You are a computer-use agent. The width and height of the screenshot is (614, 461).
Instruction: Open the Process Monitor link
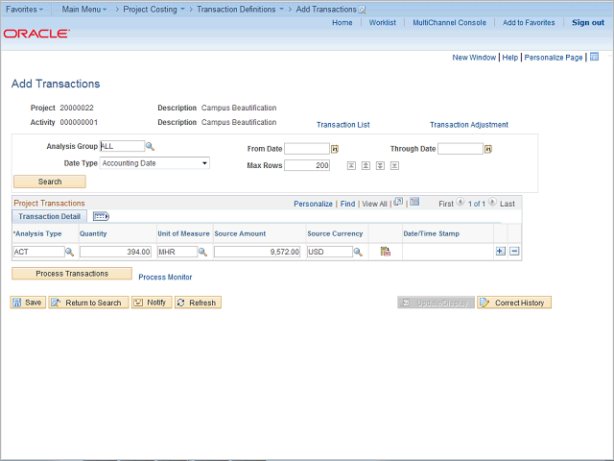point(165,278)
